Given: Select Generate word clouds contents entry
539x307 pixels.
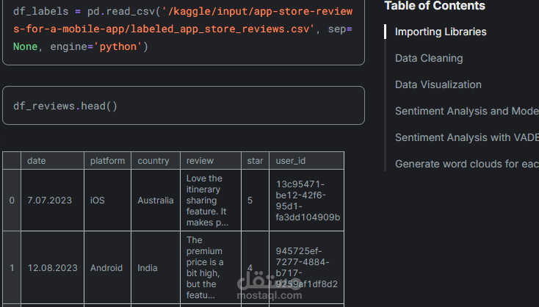Looking at the screenshot, I should pos(466,164).
